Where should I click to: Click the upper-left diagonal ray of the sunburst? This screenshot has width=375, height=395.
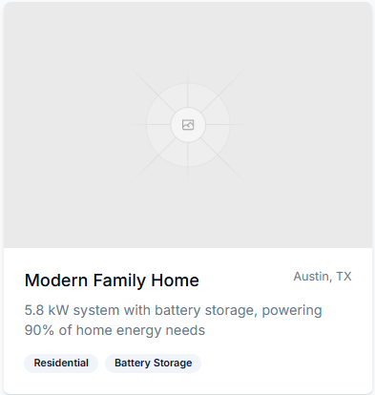click(x=153, y=90)
